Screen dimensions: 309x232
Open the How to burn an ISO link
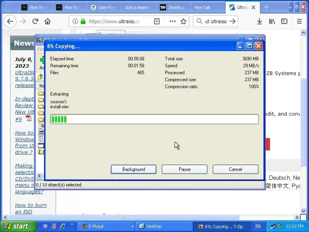31,208
